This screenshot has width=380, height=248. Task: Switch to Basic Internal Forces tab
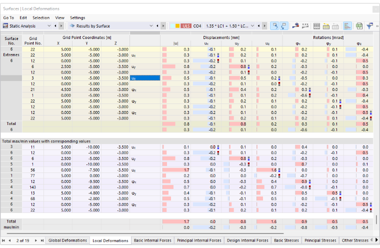click(x=152, y=240)
